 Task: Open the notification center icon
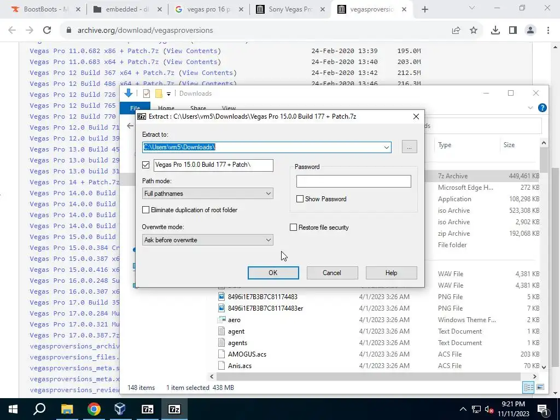(542, 409)
